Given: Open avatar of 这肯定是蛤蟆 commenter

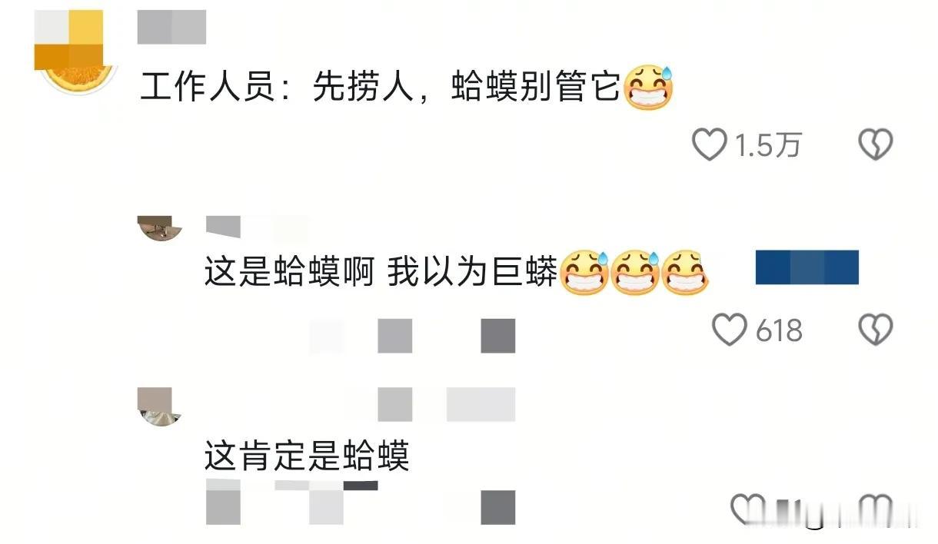Looking at the screenshot, I should (160, 407).
